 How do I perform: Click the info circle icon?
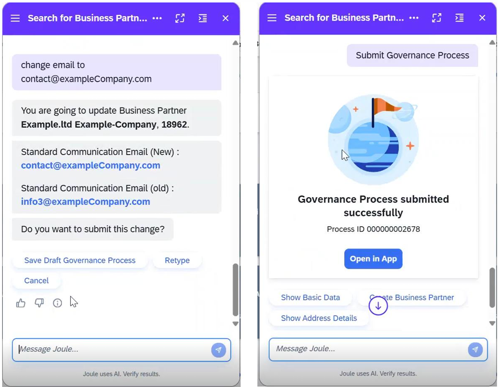[x=57, y=303]
